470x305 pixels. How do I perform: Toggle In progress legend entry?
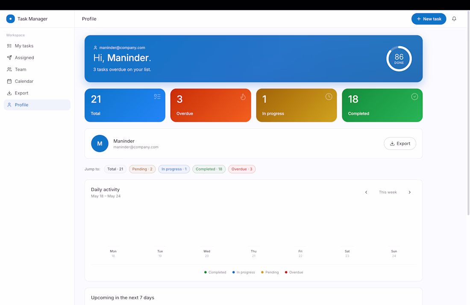[x=244, y=273]
